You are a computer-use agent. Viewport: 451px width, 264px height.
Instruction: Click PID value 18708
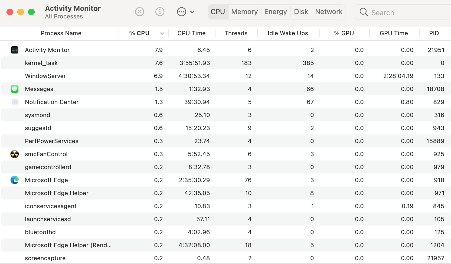point(435,89)
